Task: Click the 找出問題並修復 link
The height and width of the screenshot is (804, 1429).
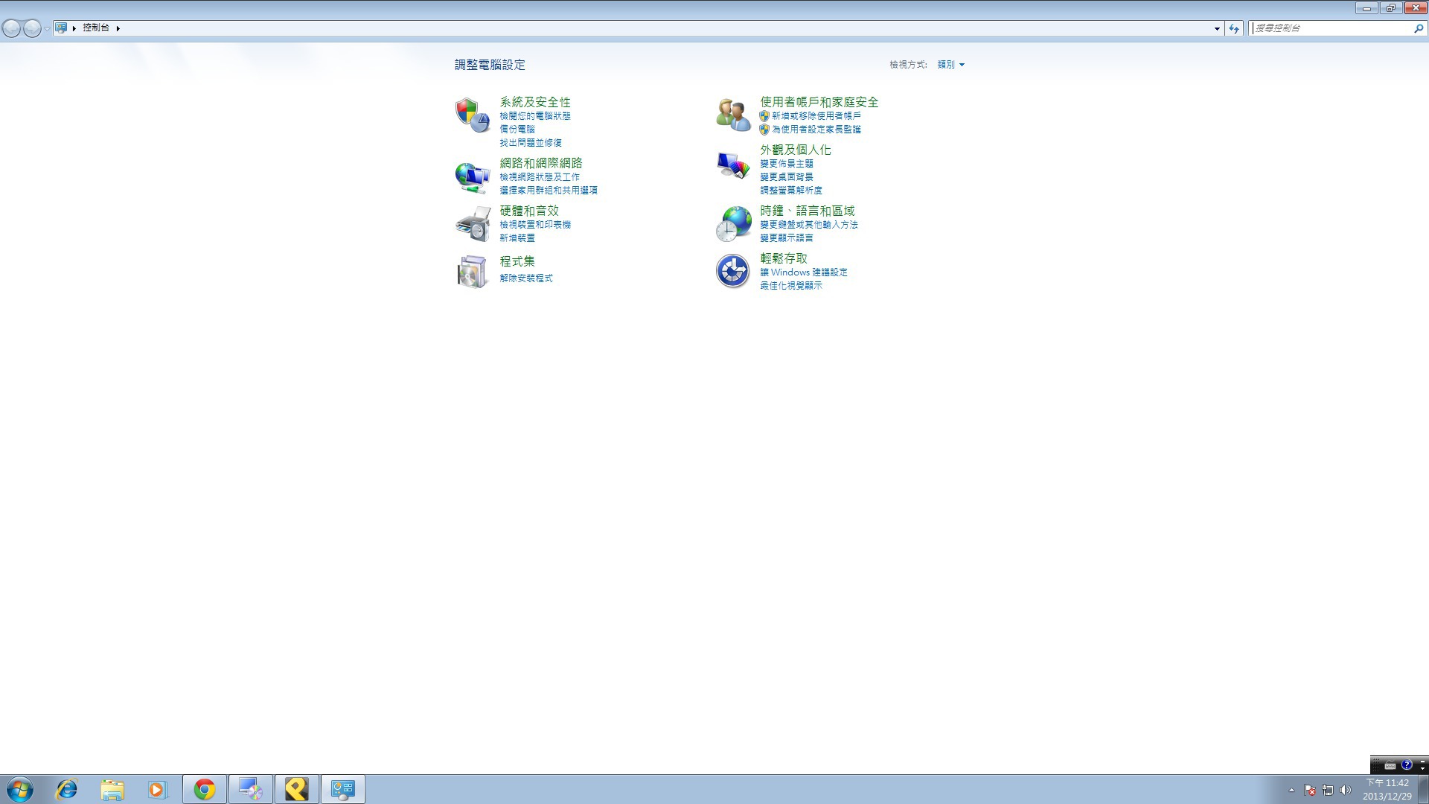Action: (x=531, y=143)
